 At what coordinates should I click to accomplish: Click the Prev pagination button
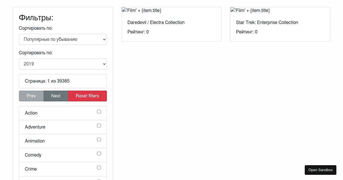coord(31,96)
